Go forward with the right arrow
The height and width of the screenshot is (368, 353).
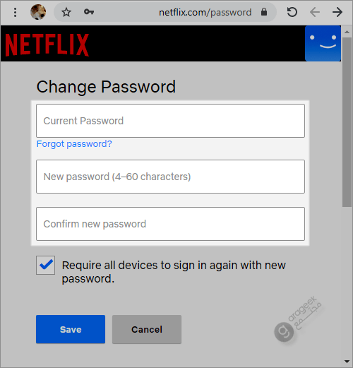[x=337, y=12]
